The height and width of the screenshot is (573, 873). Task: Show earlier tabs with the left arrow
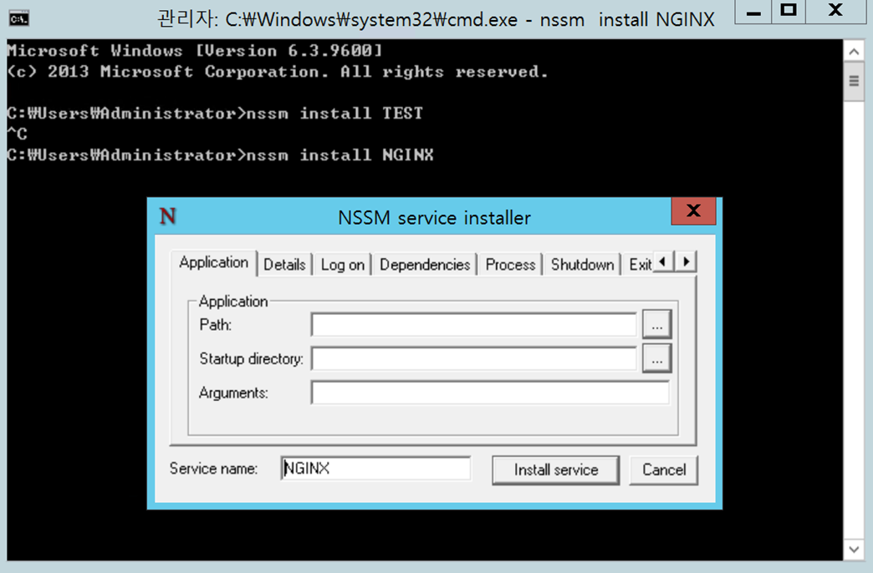(662, 261)
